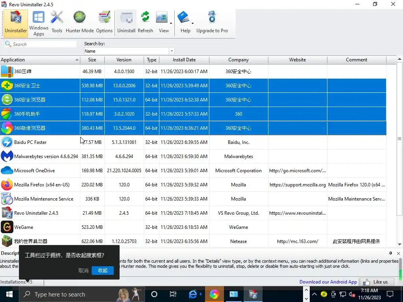Click the support.mozilla.org website cell
This screenshot has height=302, width=403.
point(298,185)
